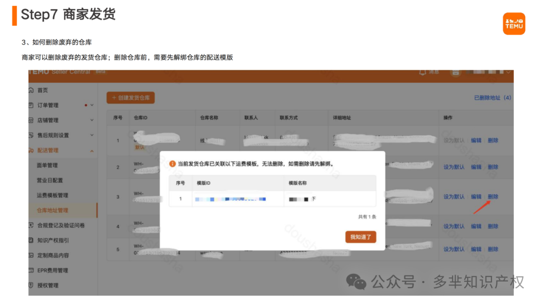Open the account dropdown arrow in header
542x304 pixels.
click(508, 73)
